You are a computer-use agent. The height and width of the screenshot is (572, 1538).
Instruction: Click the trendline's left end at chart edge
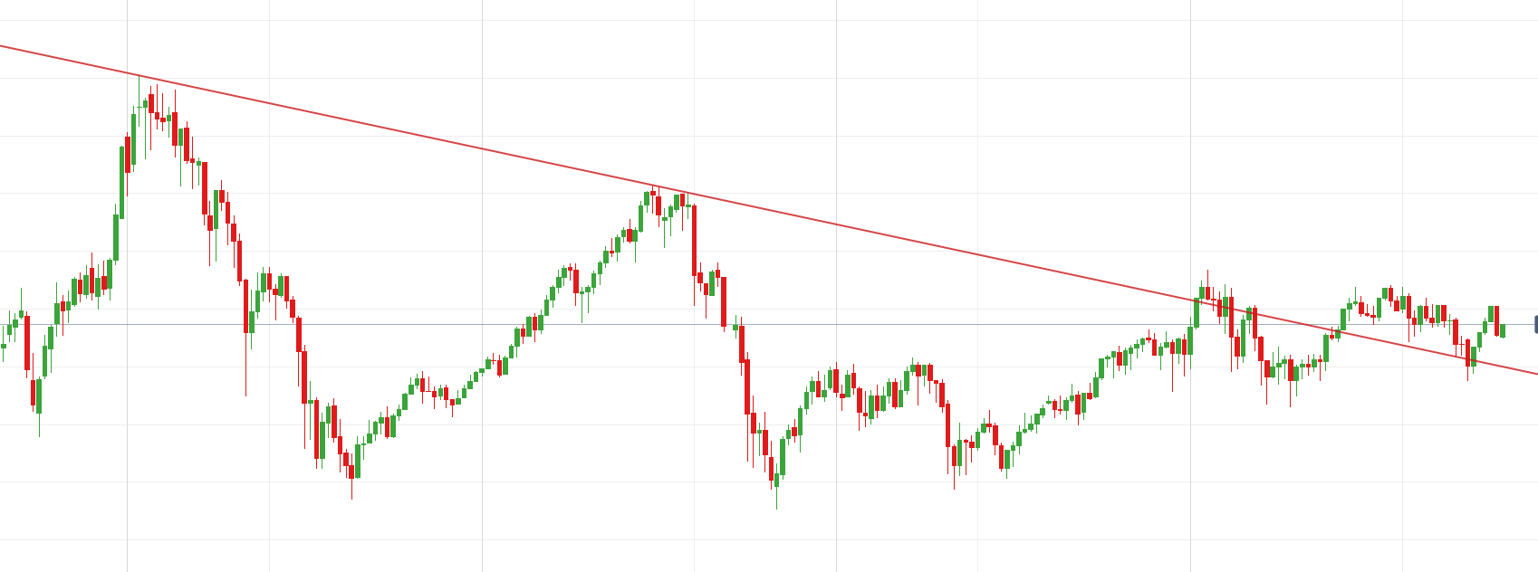click(3, 45)
